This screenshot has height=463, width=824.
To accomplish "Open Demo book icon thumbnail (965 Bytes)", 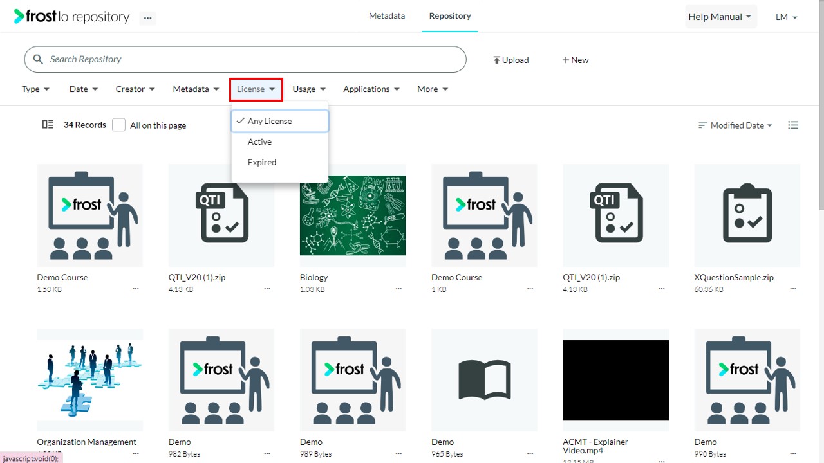I will [485, 380].
